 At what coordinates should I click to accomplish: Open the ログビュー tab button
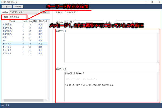[6, 6]
